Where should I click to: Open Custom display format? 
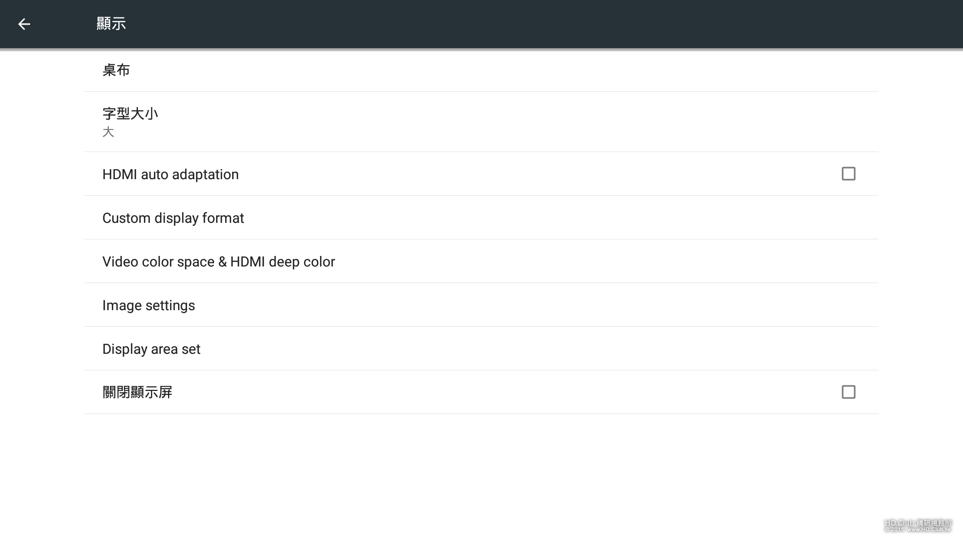click(x=173, y=218)
